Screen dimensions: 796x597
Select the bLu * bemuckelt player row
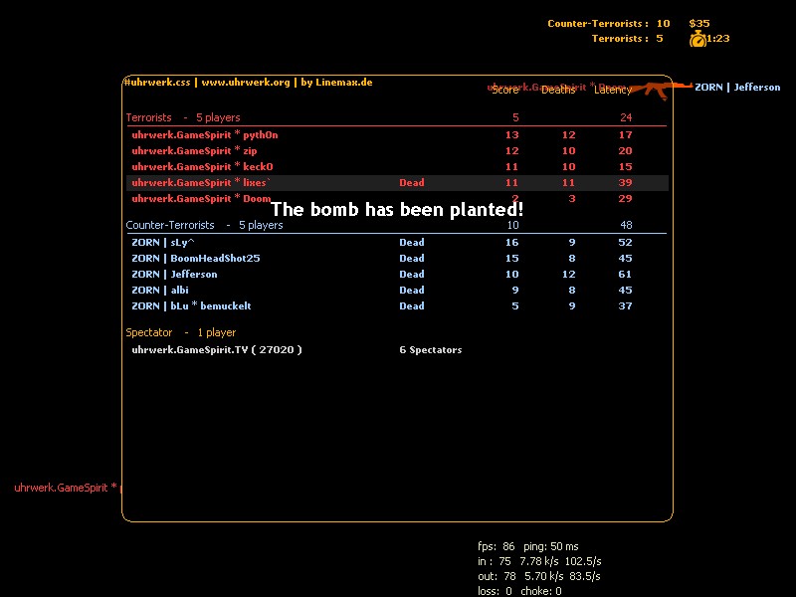click(x=191, y=306)
